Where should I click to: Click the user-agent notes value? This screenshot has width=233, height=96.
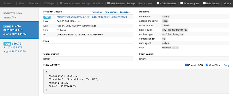165,43
